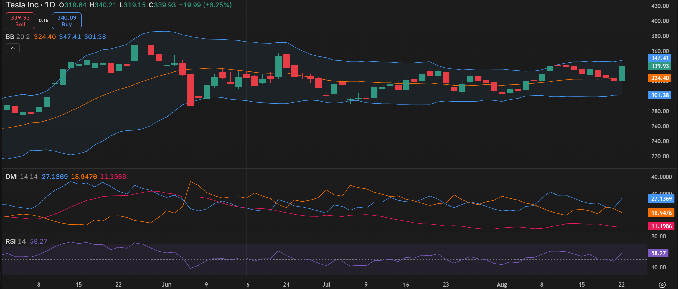Click the blue 347.41 BB legend value

tap(70, 37)
